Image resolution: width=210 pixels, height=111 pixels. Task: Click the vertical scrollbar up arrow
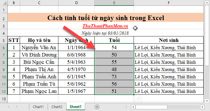(x=207, y=3)
